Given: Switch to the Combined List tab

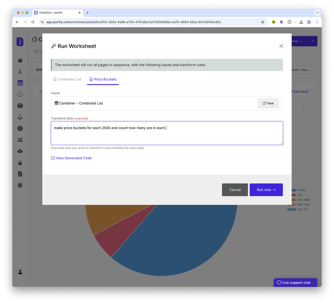Looking at the screenshot, I should (x=67, y=80).
